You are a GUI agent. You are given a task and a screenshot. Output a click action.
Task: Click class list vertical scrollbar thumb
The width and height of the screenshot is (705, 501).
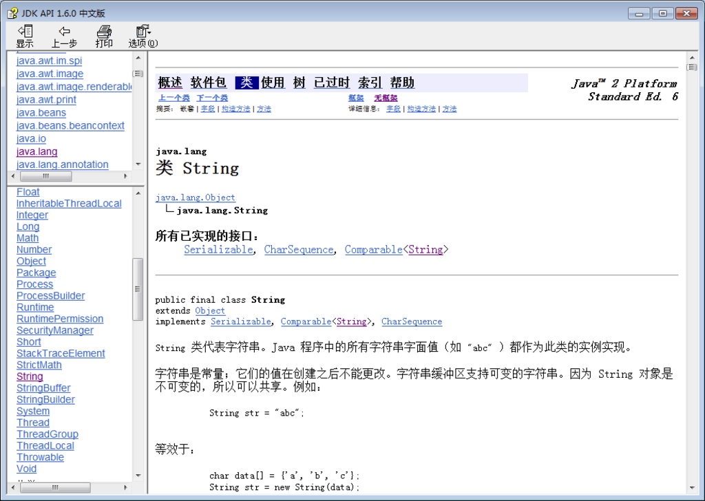[138, 289]
